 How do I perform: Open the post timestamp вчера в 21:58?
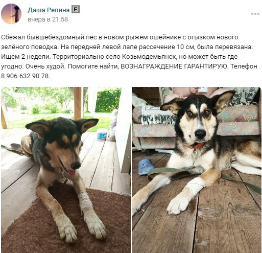[47, 19]
